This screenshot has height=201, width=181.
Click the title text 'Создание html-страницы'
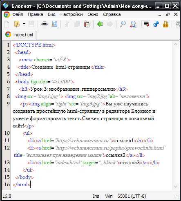(61, 67)
